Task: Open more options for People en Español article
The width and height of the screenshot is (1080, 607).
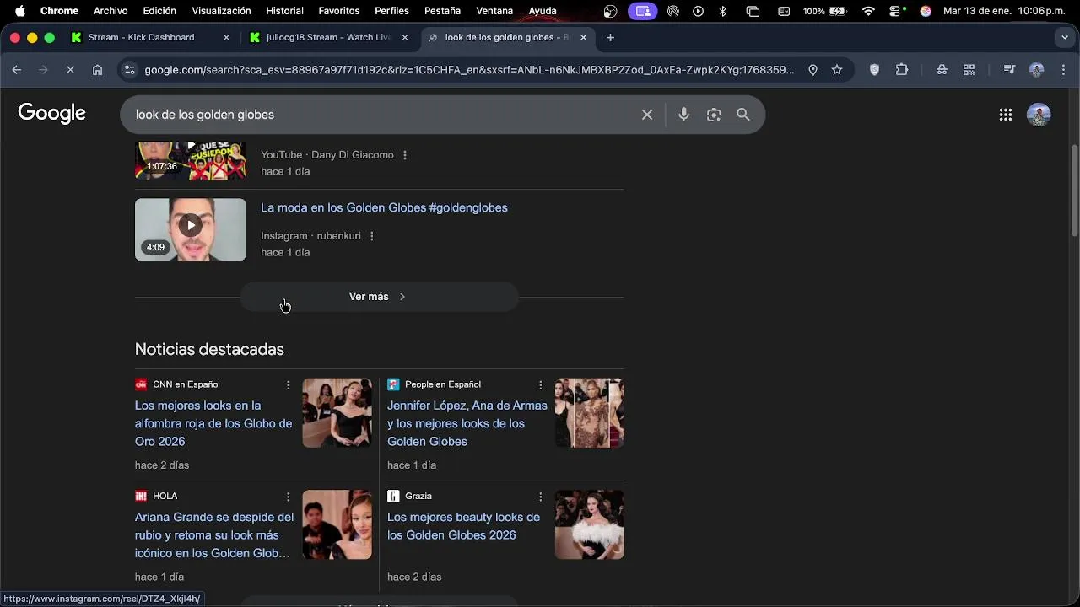Action: point(541,384)
